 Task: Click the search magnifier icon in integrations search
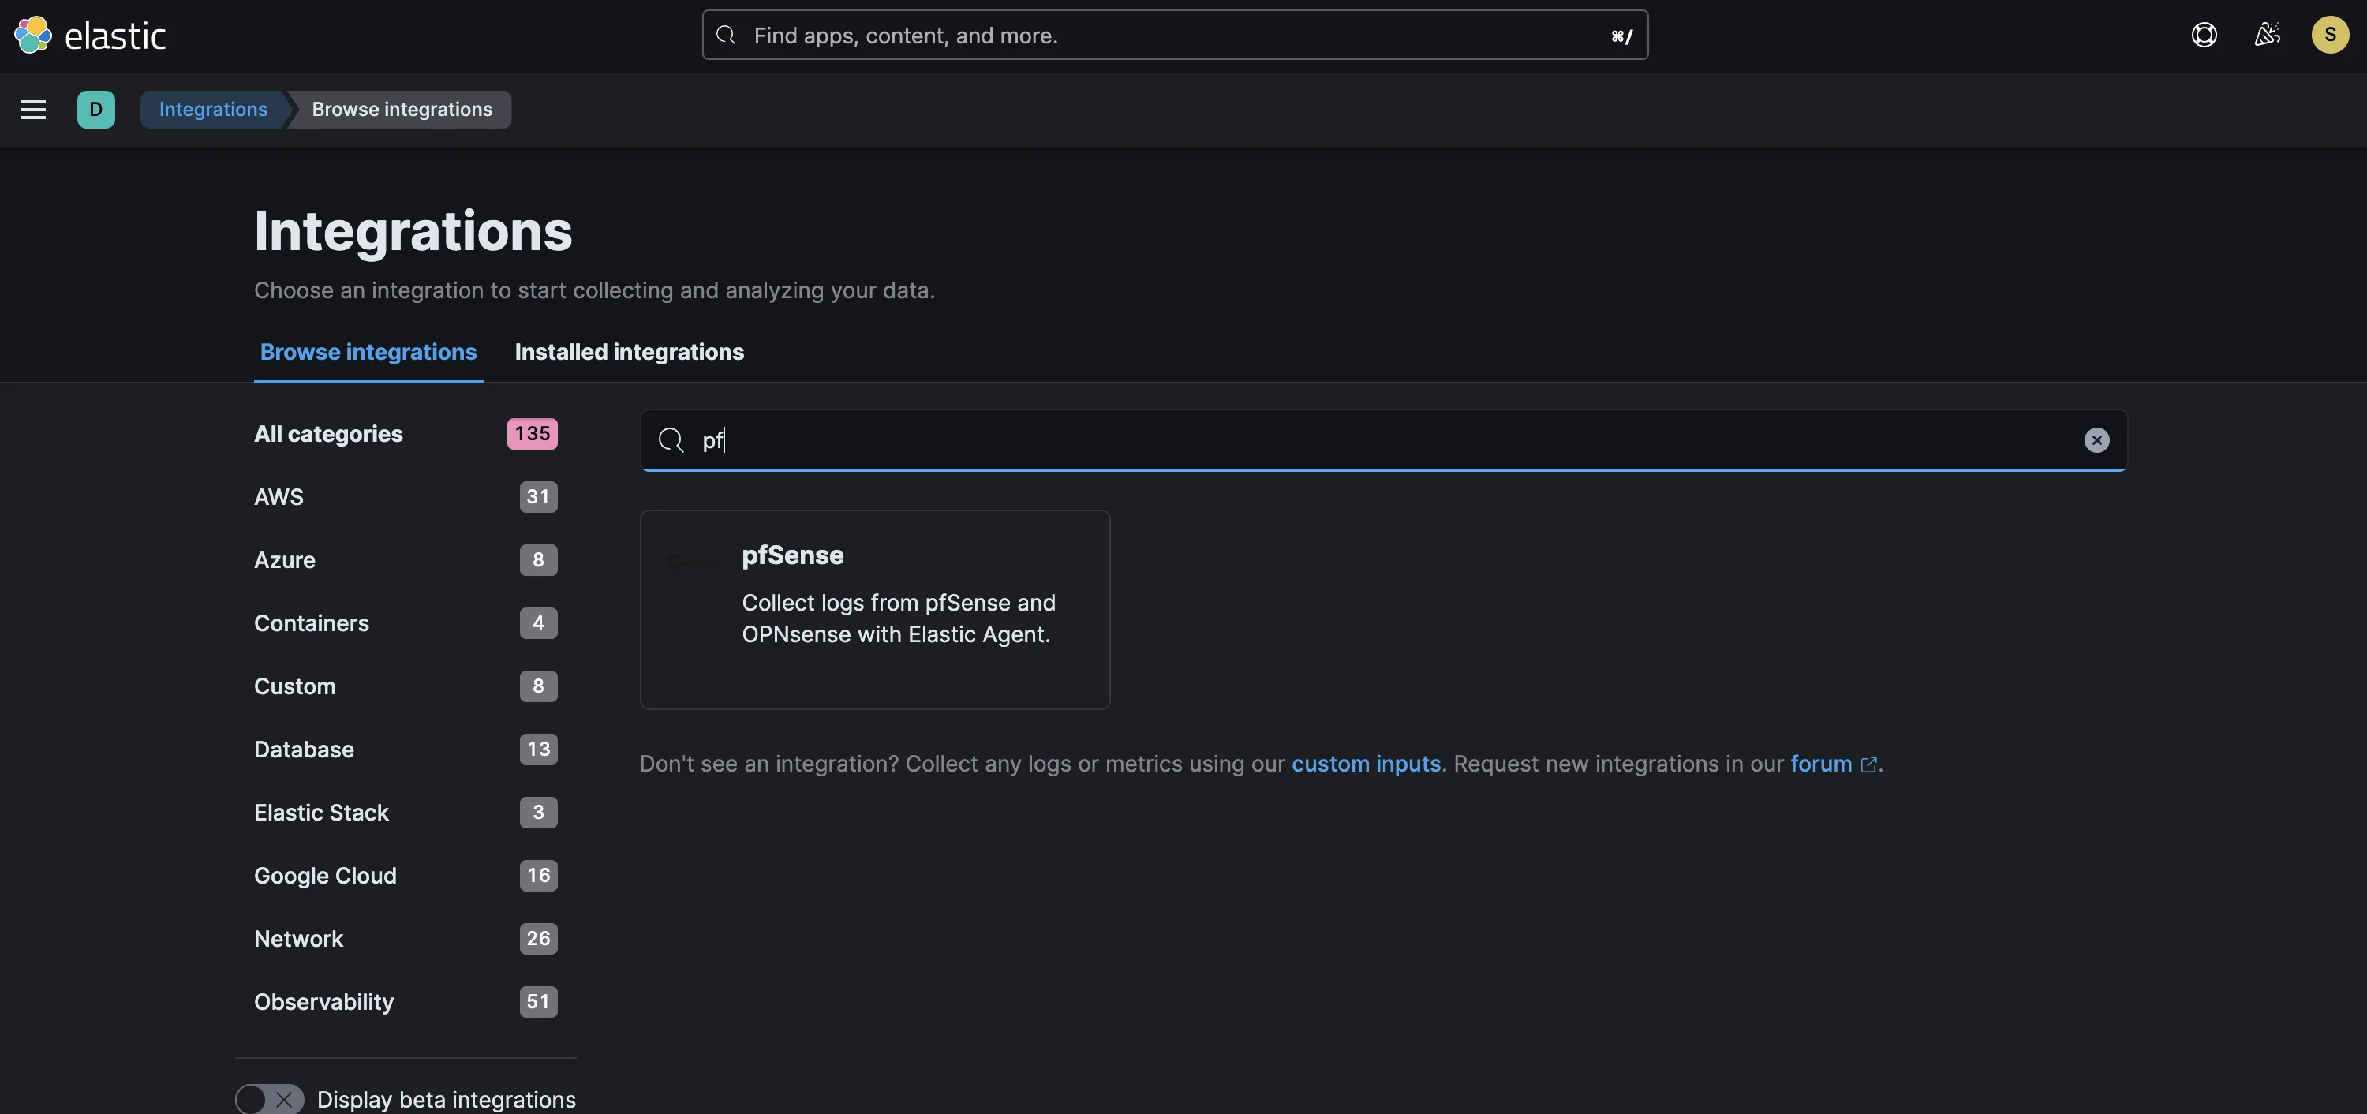[x=671, y=440]
